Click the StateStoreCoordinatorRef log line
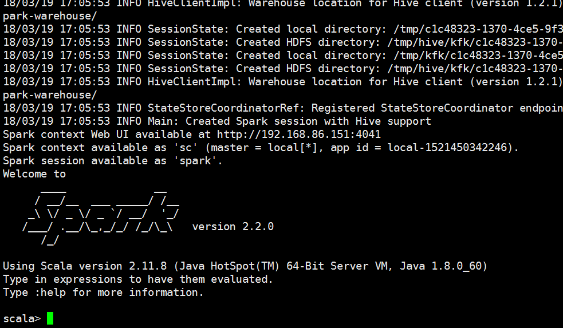Image resolution: width=563 pixels, height=328 pixels. [x=283, y=108]
